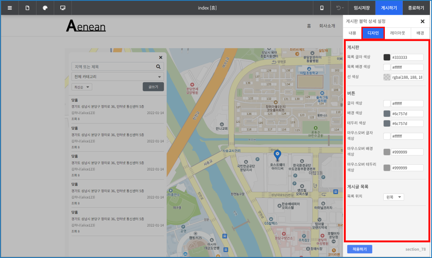Open the 최신순 sort dropdown

82,87
